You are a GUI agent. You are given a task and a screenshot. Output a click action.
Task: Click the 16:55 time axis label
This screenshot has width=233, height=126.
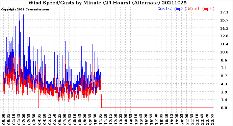coord(151,119)
